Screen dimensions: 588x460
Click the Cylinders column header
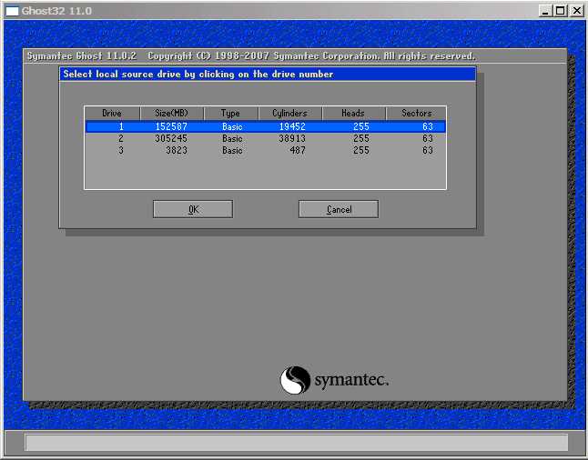coord(289,113)
